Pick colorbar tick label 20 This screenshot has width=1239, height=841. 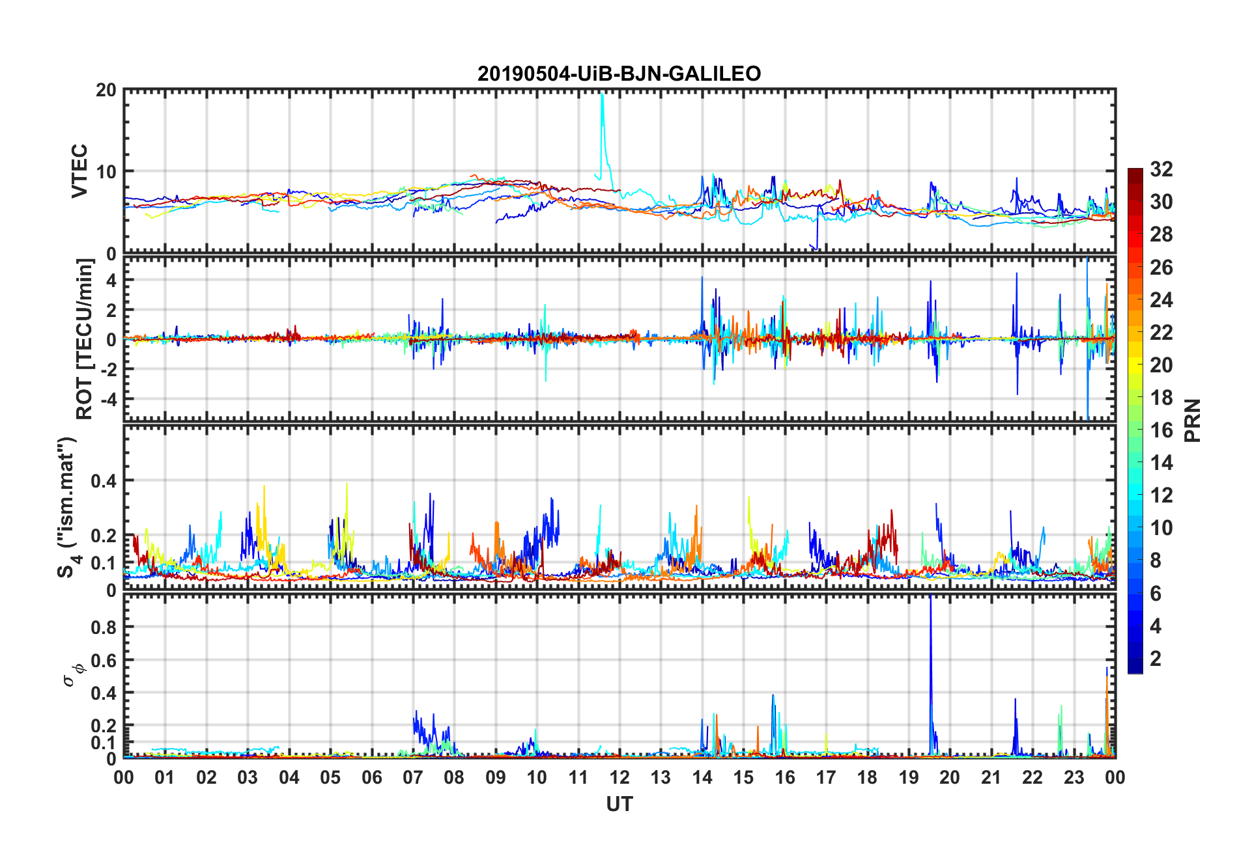1161,365
